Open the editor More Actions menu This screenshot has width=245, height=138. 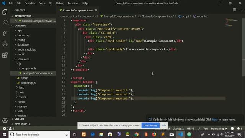[241, 10]
